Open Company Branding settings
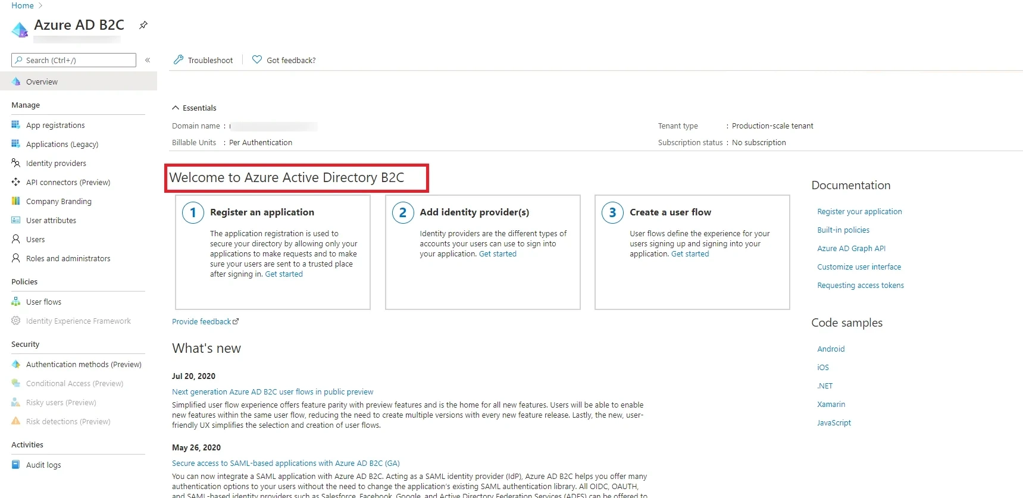 [59, 201]
